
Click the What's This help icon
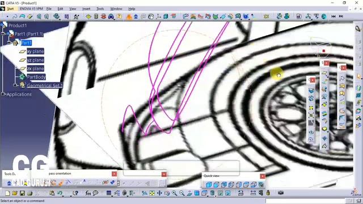coord(75,193)
